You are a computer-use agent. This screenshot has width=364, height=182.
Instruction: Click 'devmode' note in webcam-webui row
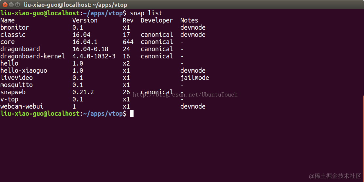tap(193, 106)
